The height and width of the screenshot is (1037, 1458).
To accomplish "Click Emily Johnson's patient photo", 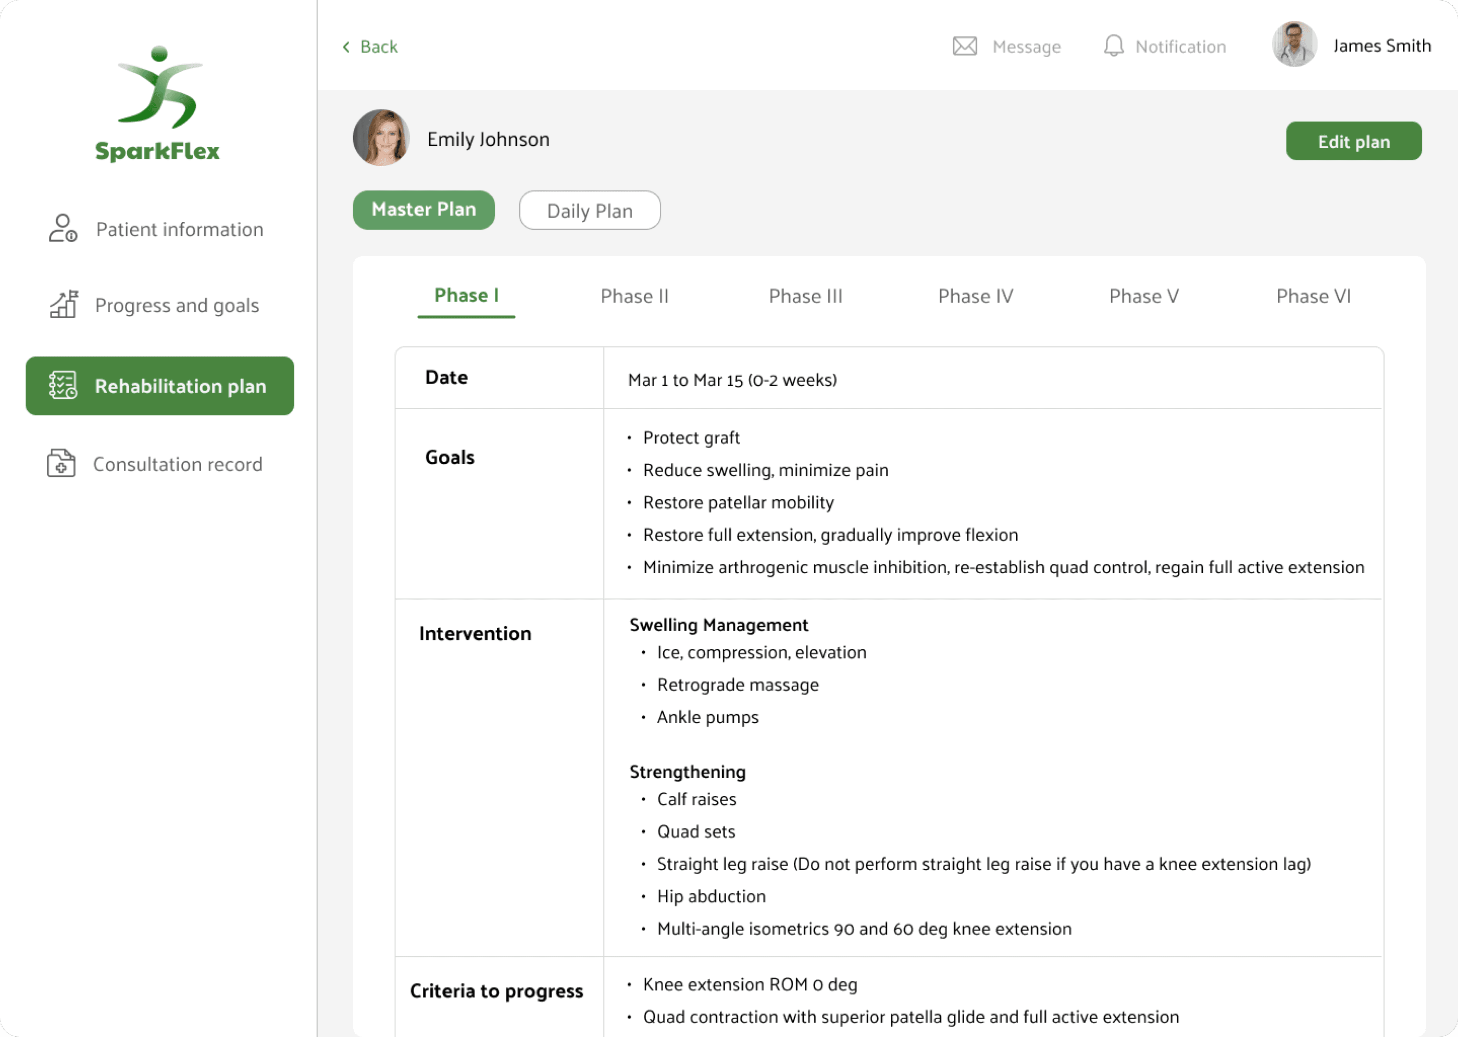I will pyautogui.click(x=381, y=138).
